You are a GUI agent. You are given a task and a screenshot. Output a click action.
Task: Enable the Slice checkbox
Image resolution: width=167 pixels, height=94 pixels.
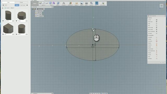pos(157,26)
